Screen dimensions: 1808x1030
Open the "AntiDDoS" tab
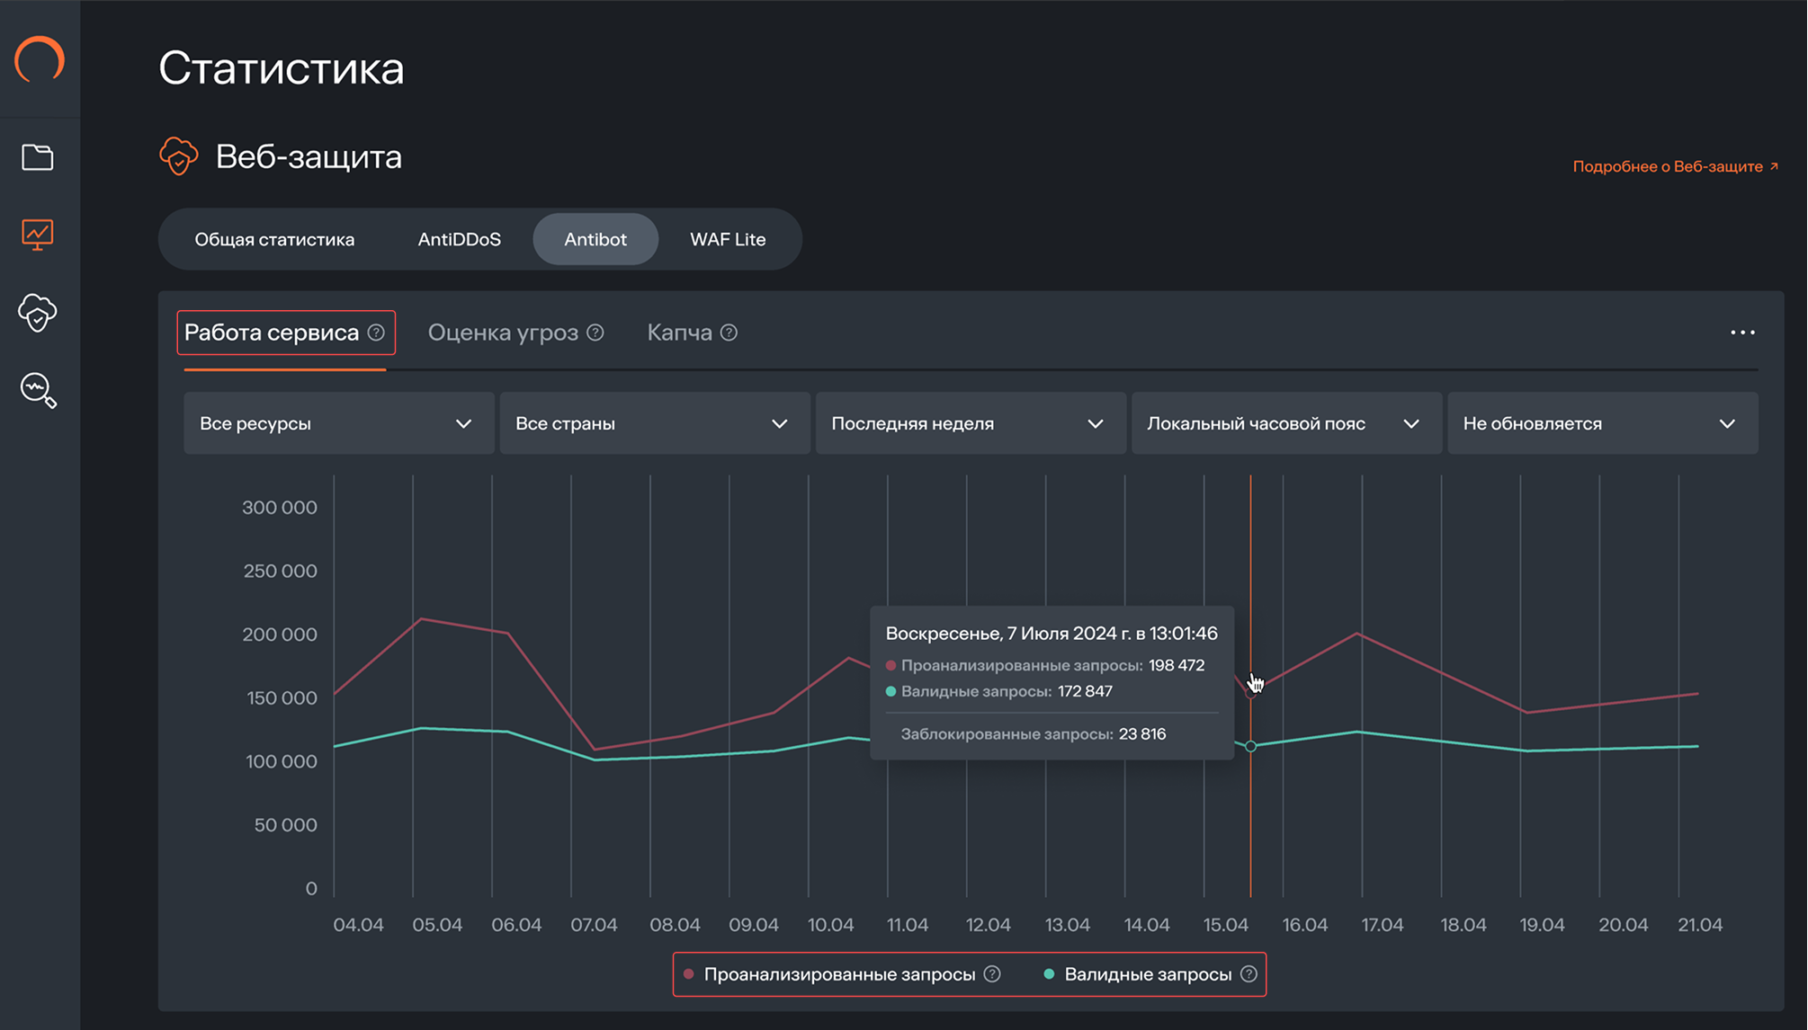pos(459,239)
